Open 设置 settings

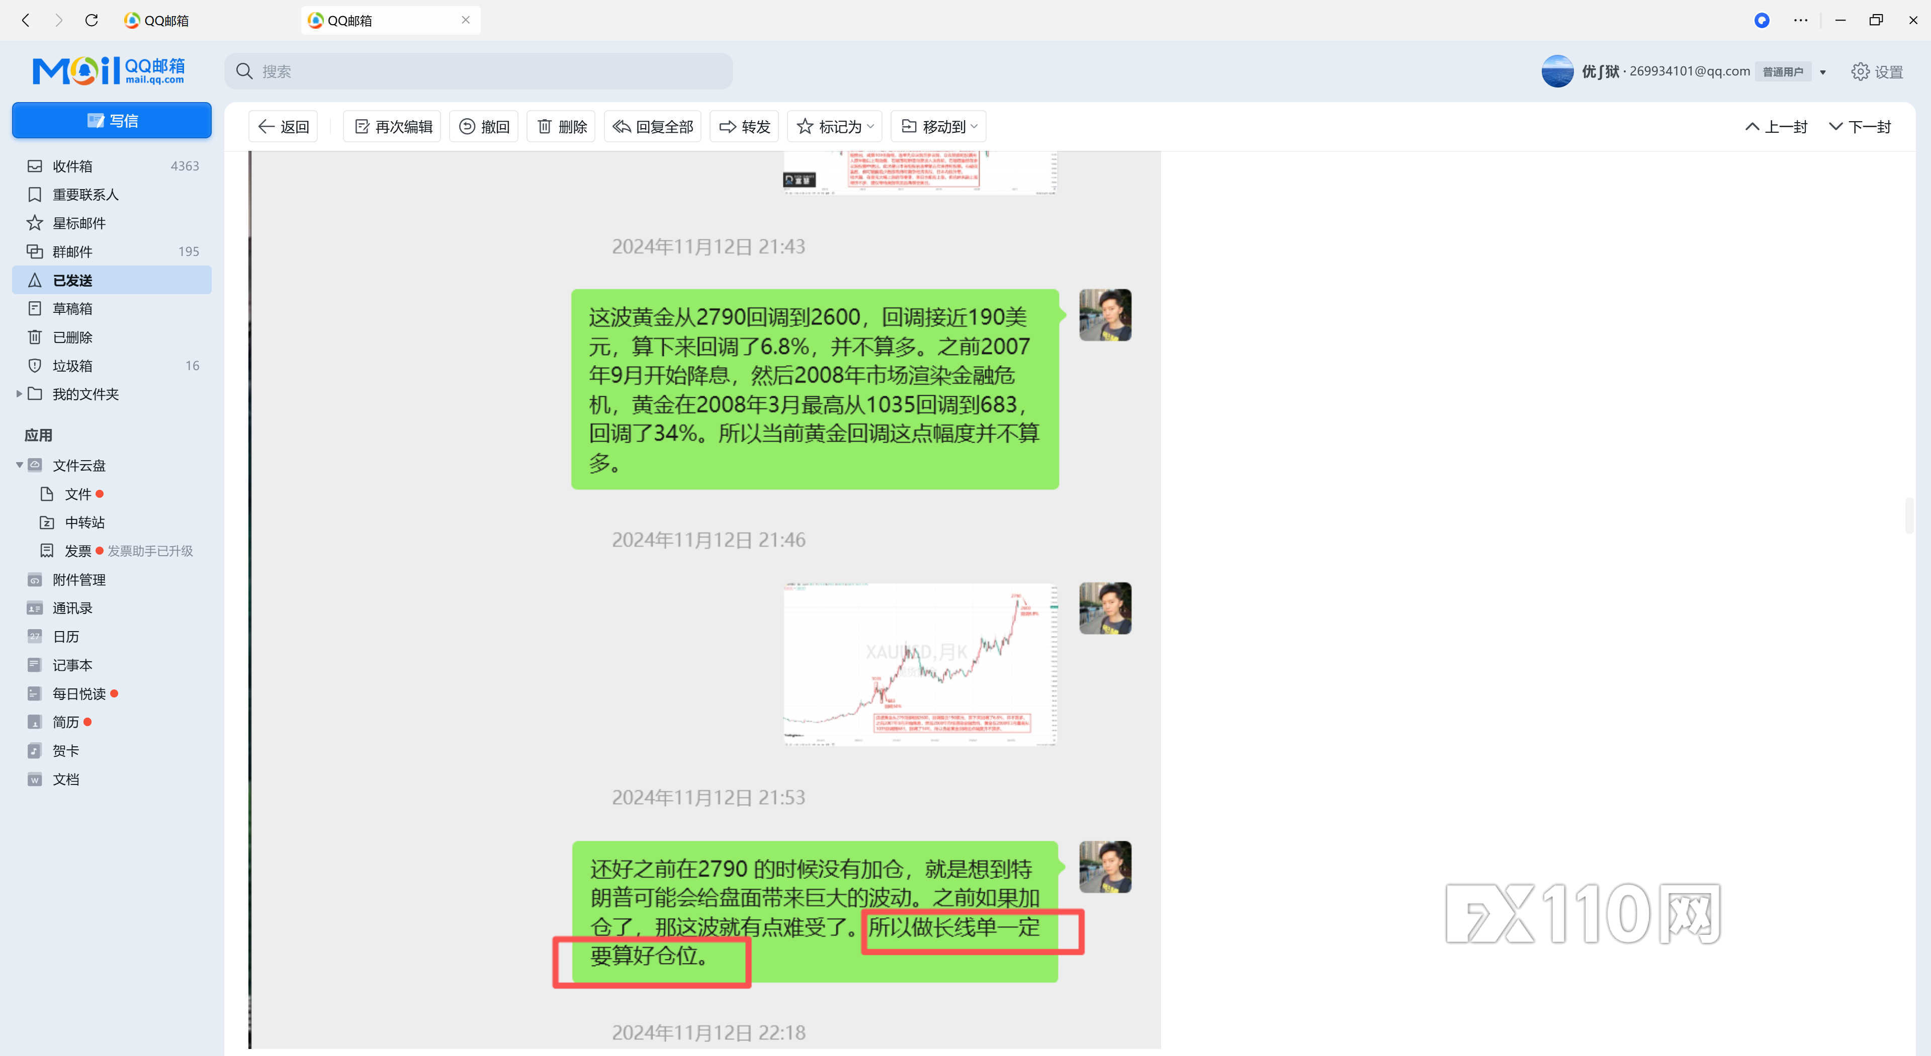[x=1877, y=71]
